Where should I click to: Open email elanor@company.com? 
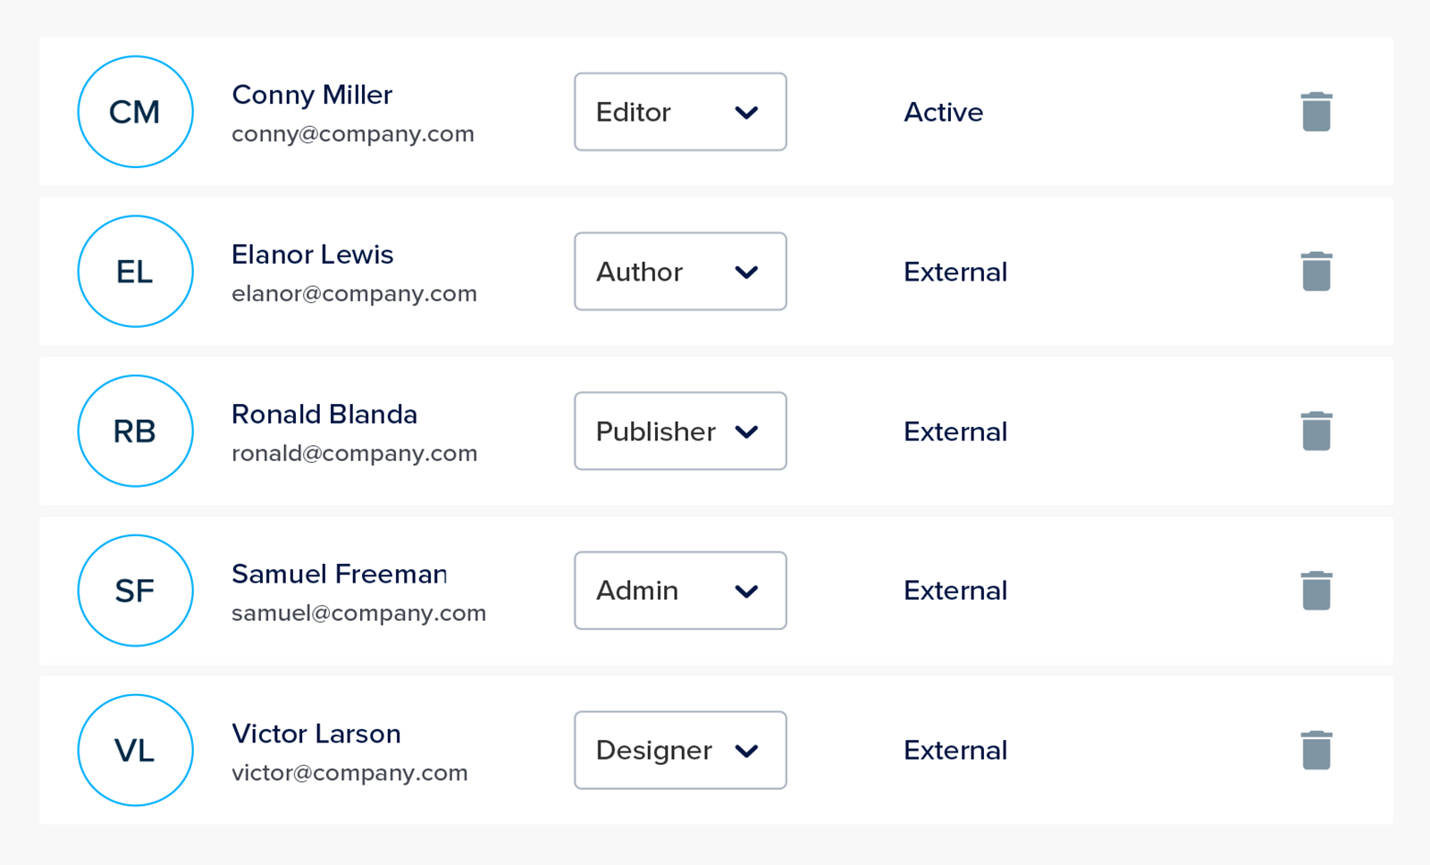[354, 294]
